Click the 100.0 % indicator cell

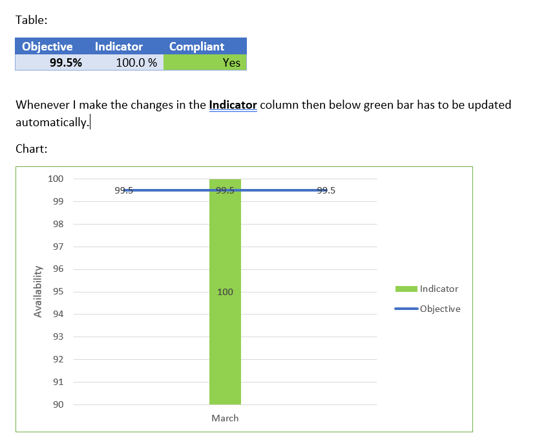(125, 62)
